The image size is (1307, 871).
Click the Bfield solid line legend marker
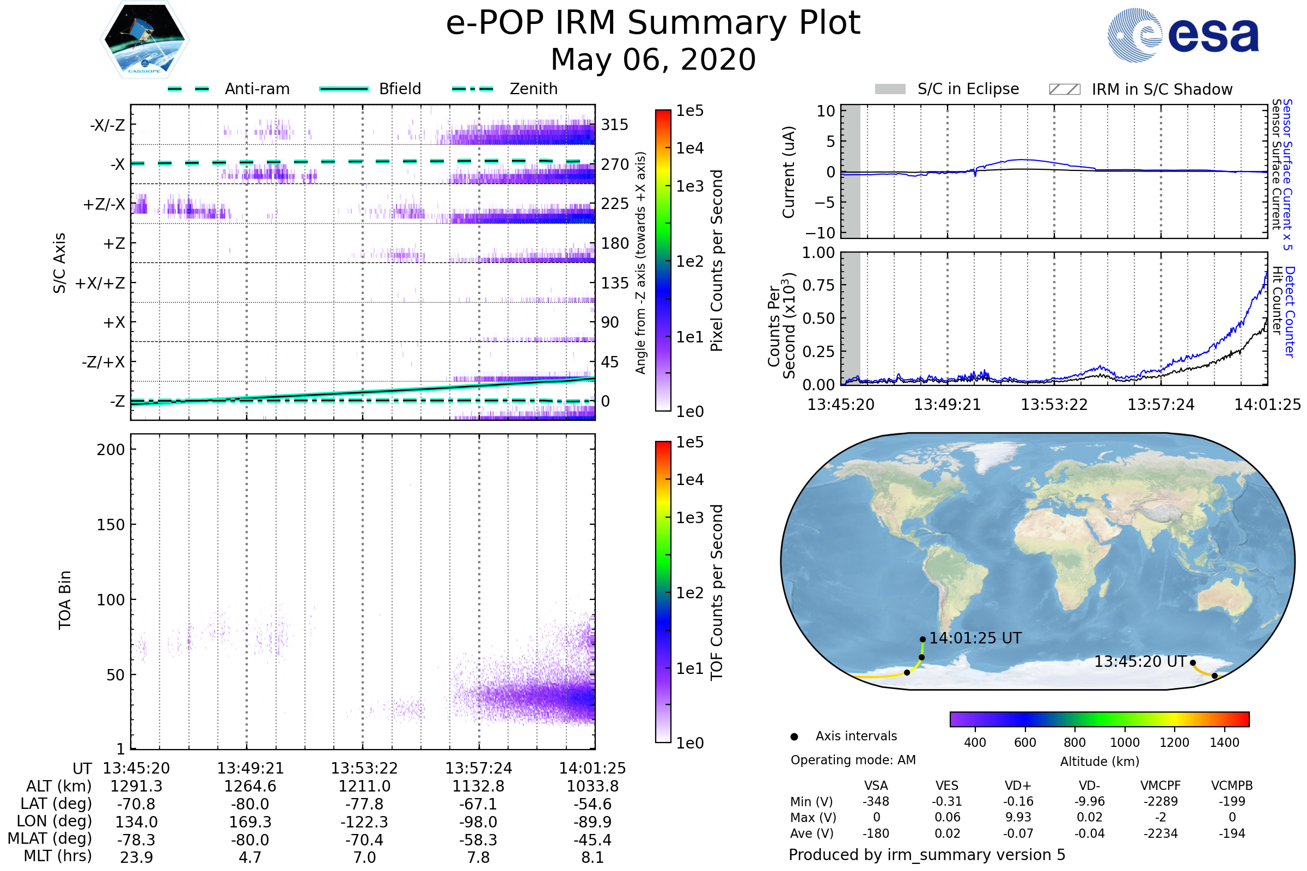coord(344,89)
